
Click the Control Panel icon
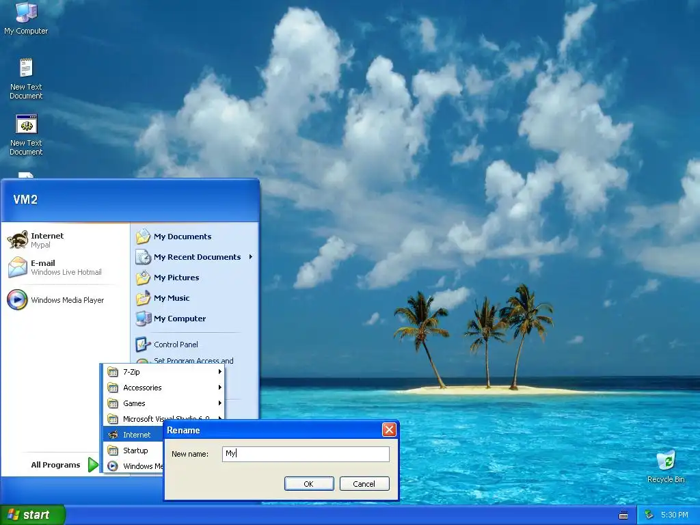(144, 345)
